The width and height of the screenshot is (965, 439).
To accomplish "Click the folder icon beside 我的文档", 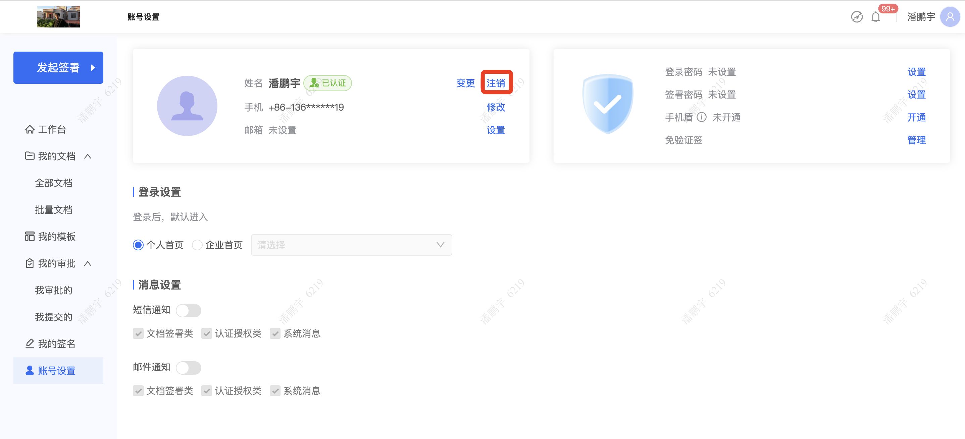I will pyautogui.click(x=30, y=156).
